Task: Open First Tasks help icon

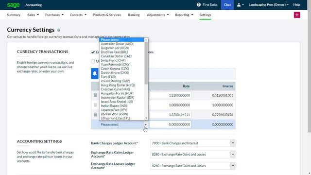Action: tap(199, 5)
